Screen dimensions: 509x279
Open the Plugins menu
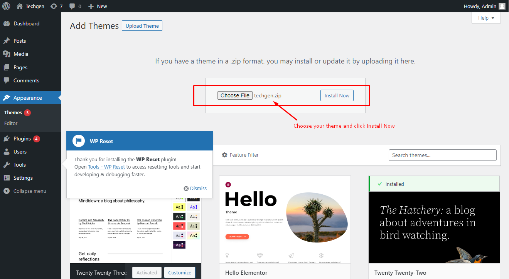30,139
